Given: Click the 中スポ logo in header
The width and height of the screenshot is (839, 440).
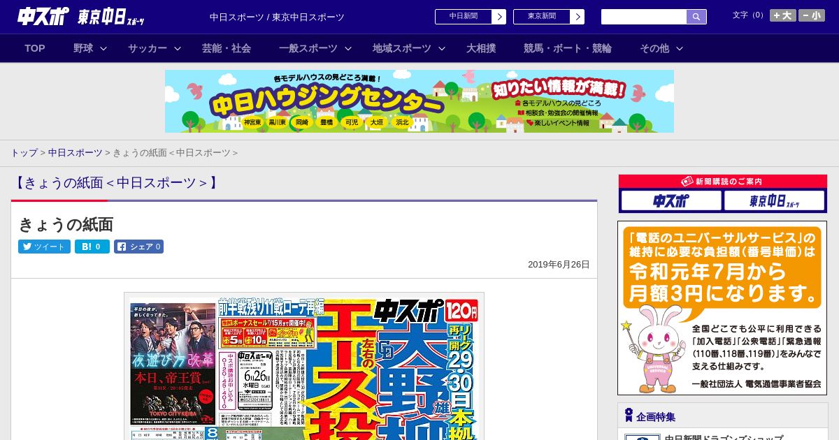Looking at the screenshot, I should coord(43,17).
